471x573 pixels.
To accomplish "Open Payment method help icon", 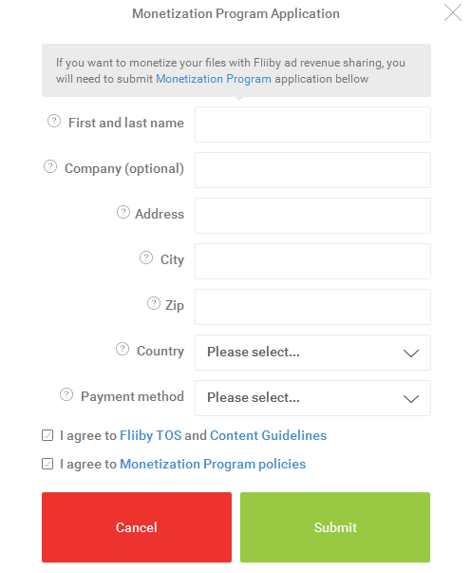I will click(x=66, y=394).
